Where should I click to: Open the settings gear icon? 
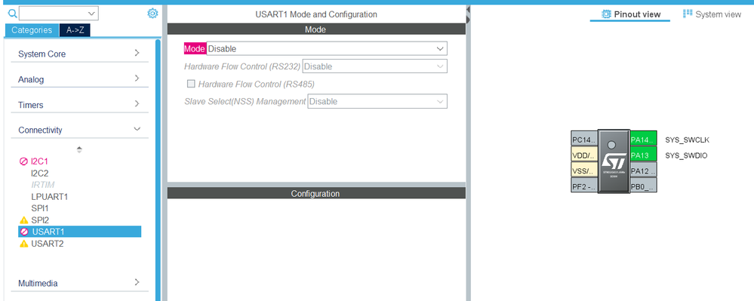click(x=152, y=14)
